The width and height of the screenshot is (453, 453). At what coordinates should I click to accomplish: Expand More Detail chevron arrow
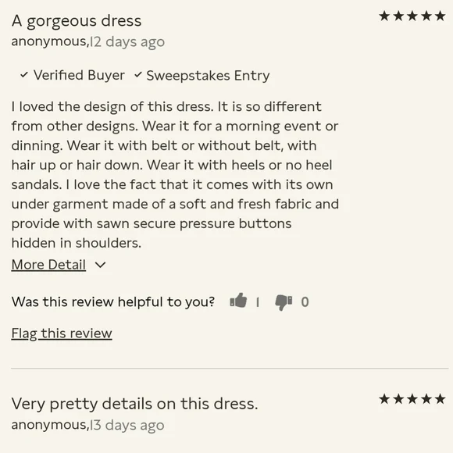point(100,265)
